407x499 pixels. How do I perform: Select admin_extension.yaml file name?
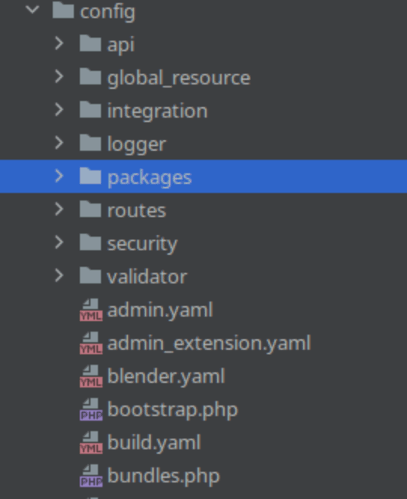pyautogui.click(x=209, y=344)
